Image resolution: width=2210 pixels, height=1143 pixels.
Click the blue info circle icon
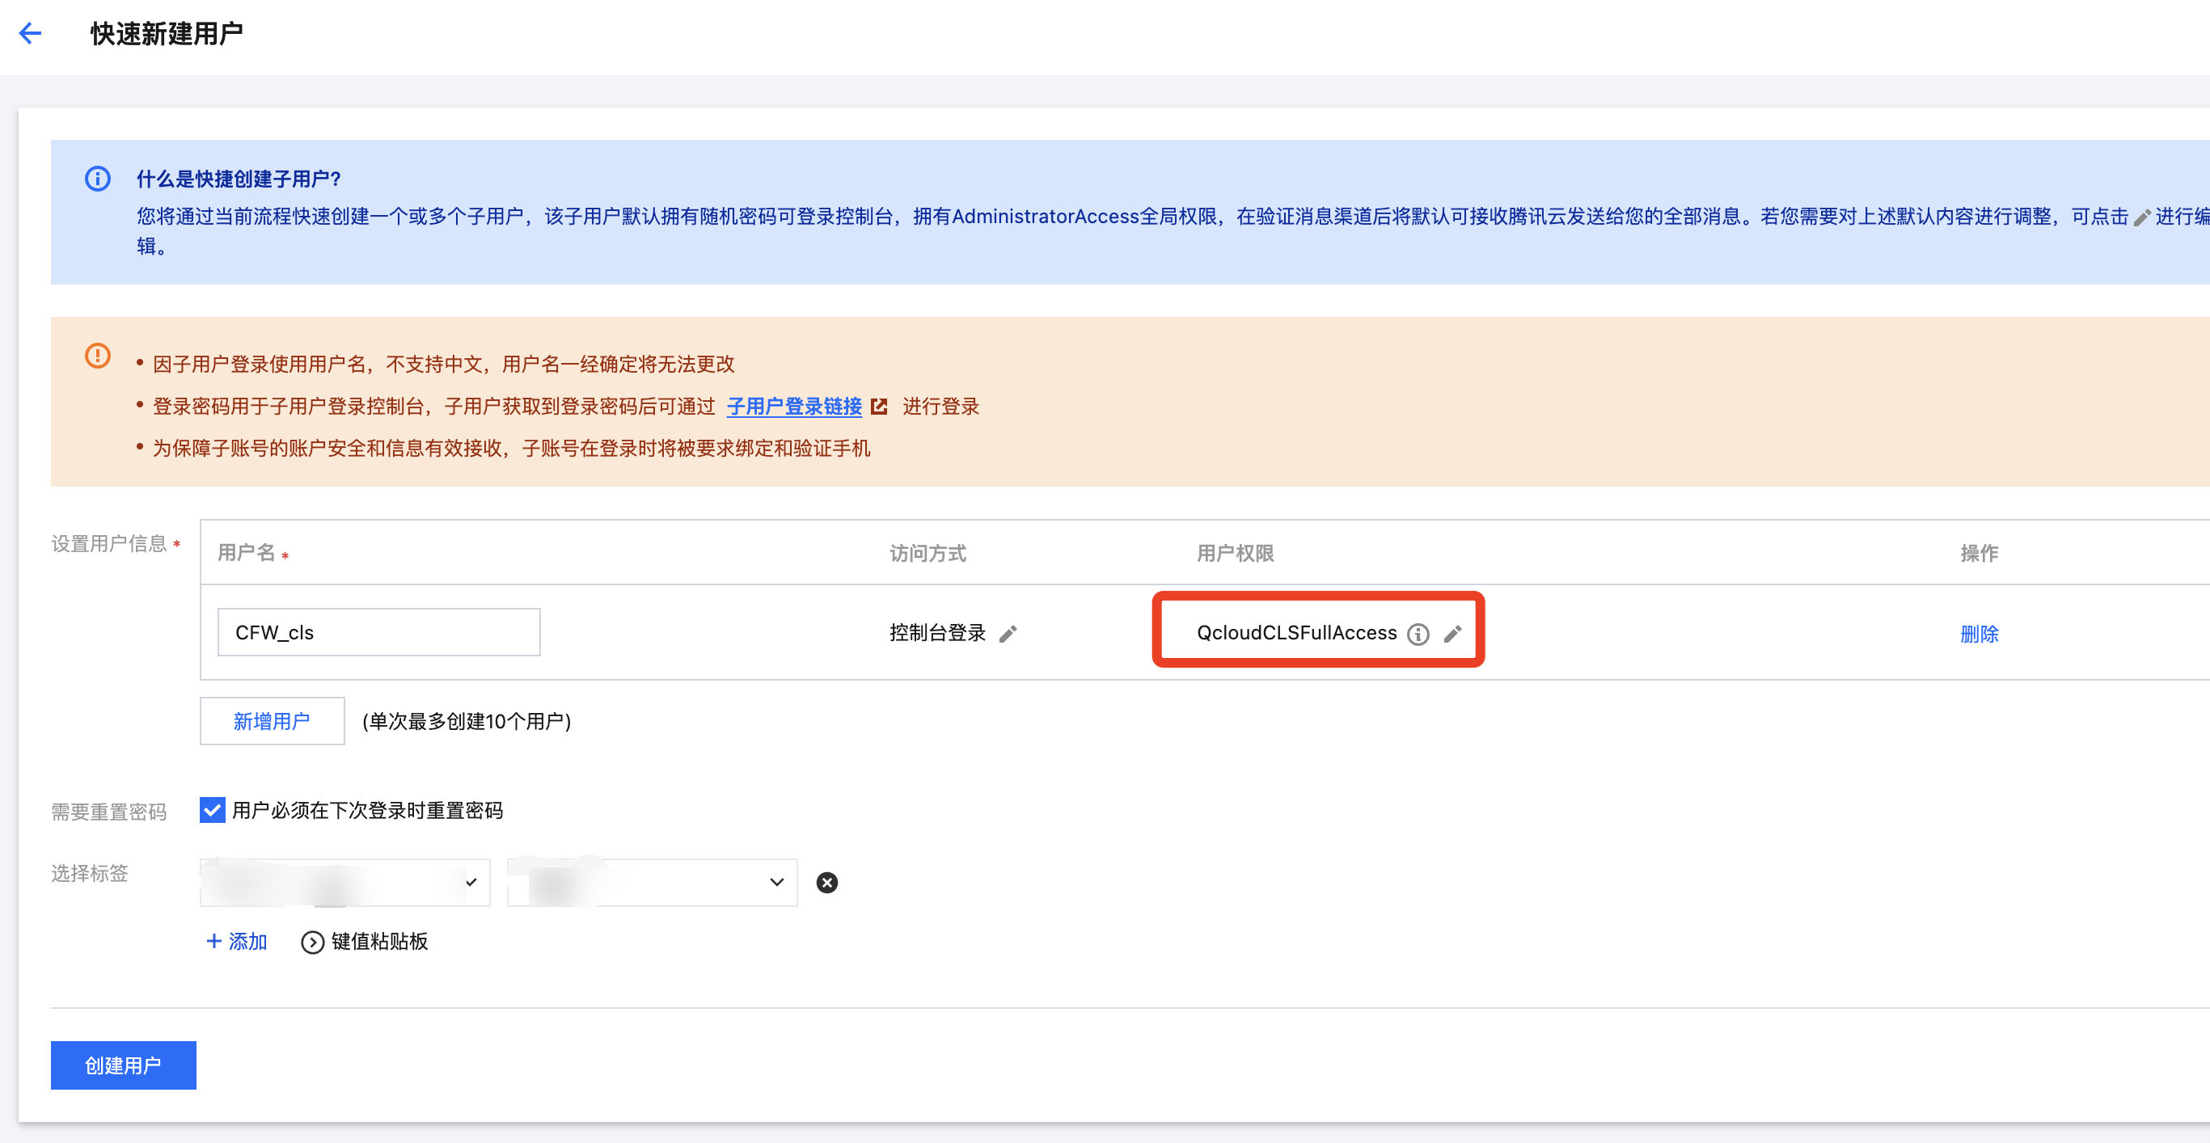(x=98, y=179)
